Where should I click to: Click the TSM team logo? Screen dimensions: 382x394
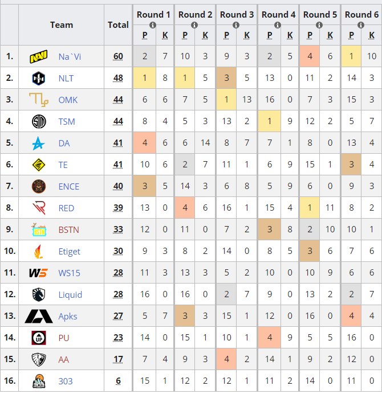(x=38, y=122)
